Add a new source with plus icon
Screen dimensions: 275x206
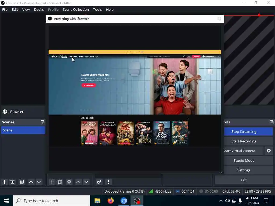coord(52,182)
